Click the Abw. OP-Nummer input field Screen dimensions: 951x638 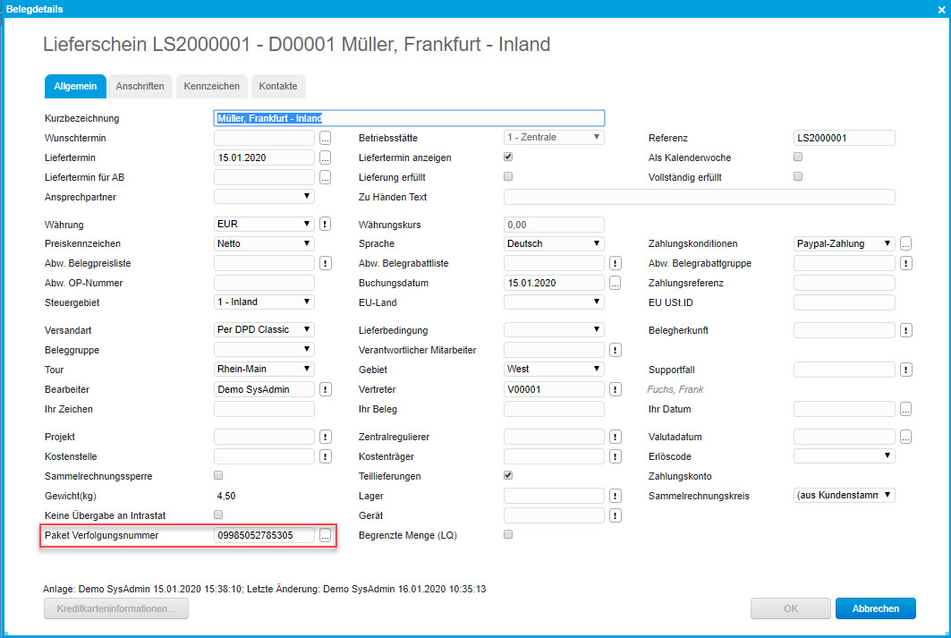pyautogui.click(x=264, y=283)
